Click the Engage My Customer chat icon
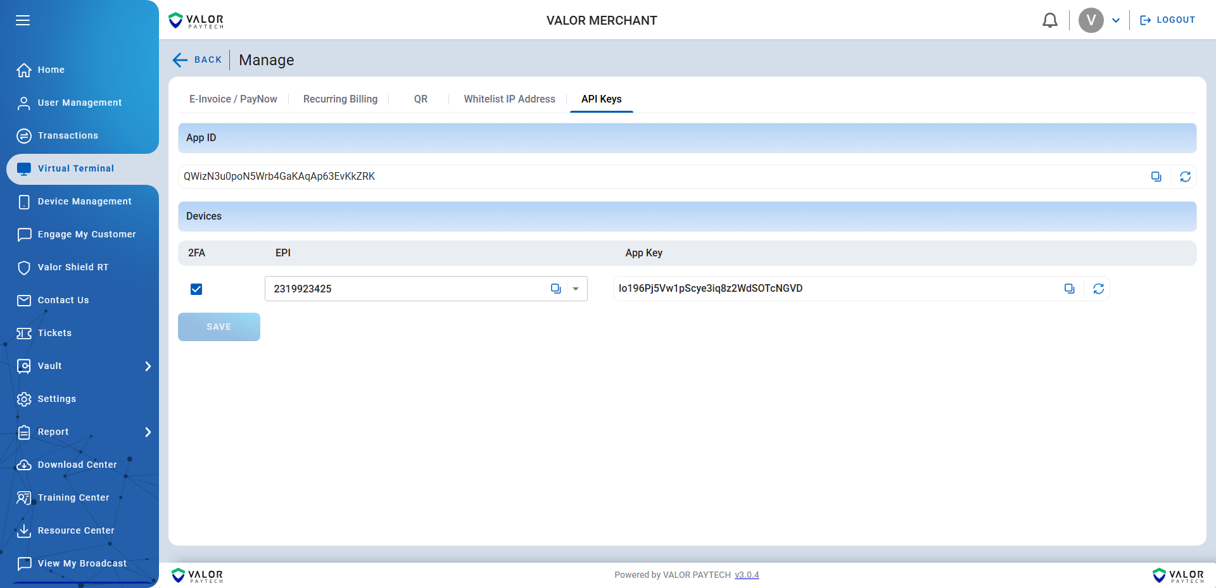 click(x=24, y=234)
